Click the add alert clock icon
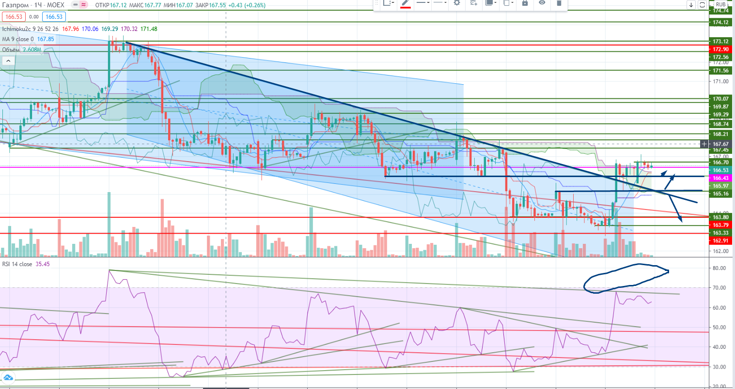Image resolution: width=735 pixels, height=389 pixels. [473, 3]
